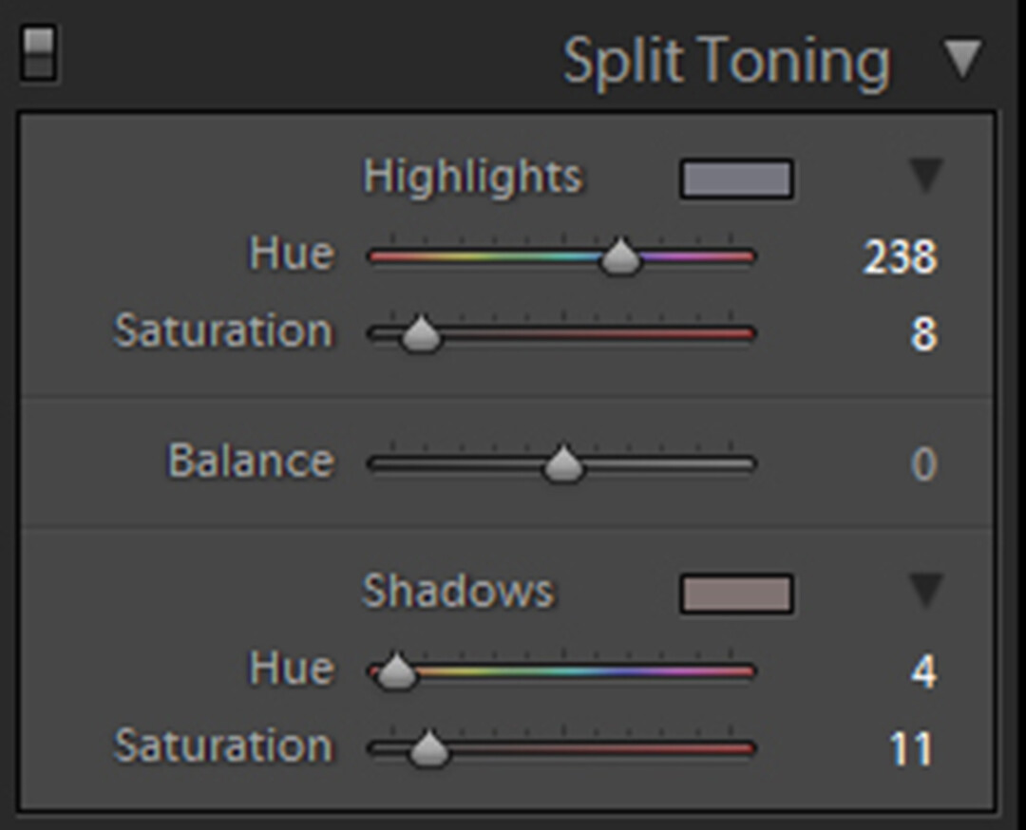Image resolution: width=1026 pixels, height=830 pixels.
Task: Expand the Highlights disclosure triangle
Action: [x=925, y=176]
